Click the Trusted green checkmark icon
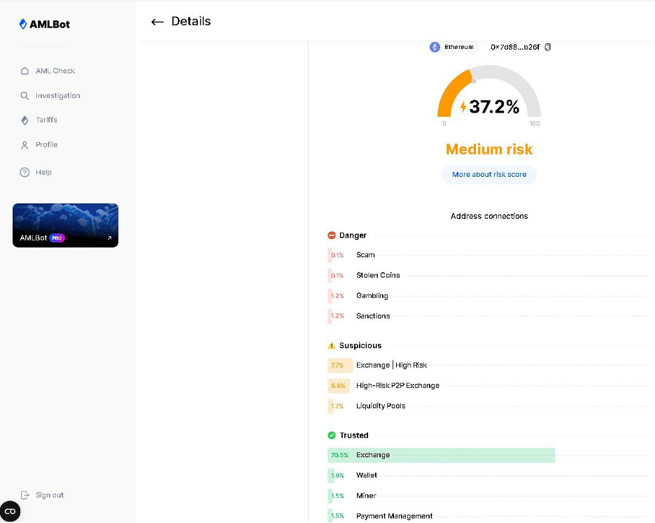The width and height of the screenshot is (655, 523). [x=332, y=436]
